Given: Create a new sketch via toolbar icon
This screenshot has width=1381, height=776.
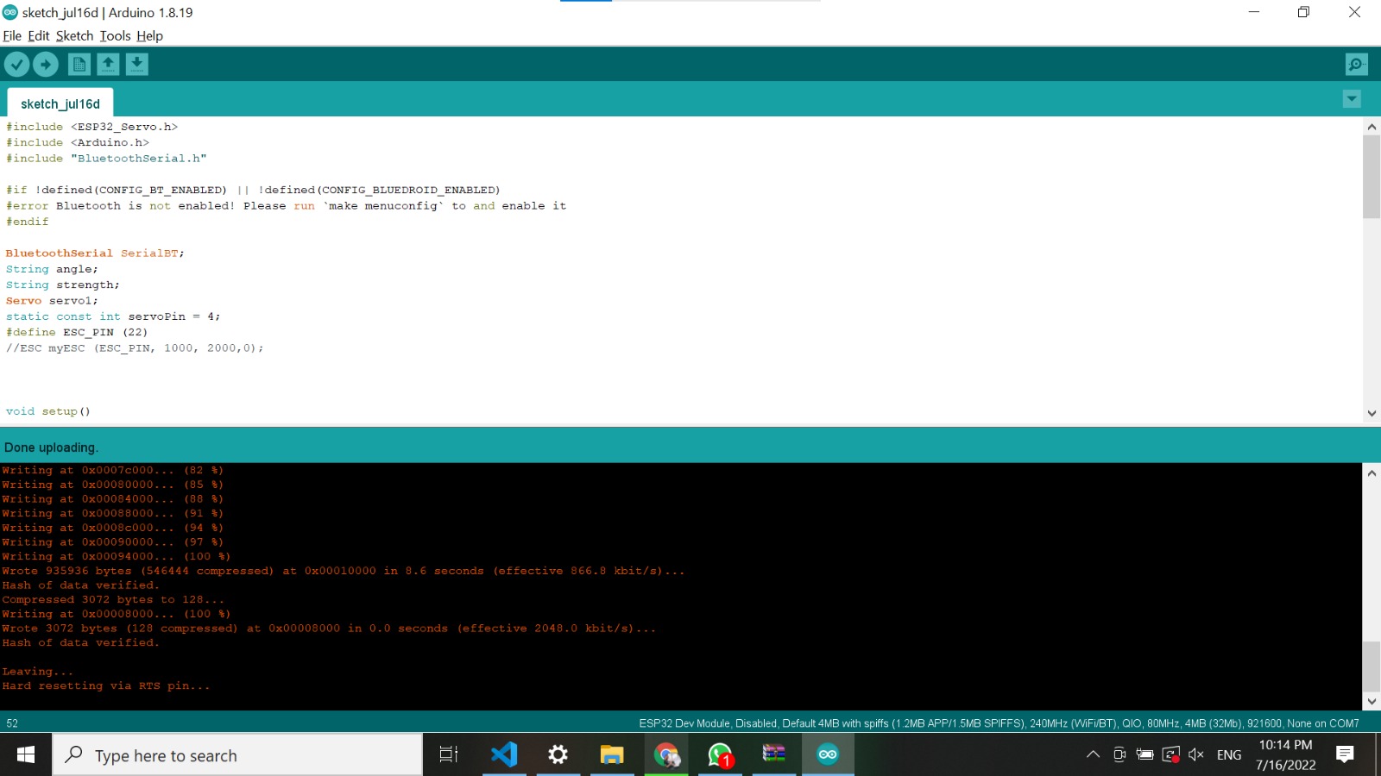Looking at the screenshot, I should pyautogui.click(x=79, y=64).
